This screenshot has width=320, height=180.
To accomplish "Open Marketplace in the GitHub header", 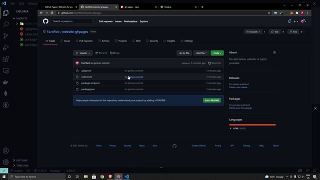I will click(x=130, y=21).
